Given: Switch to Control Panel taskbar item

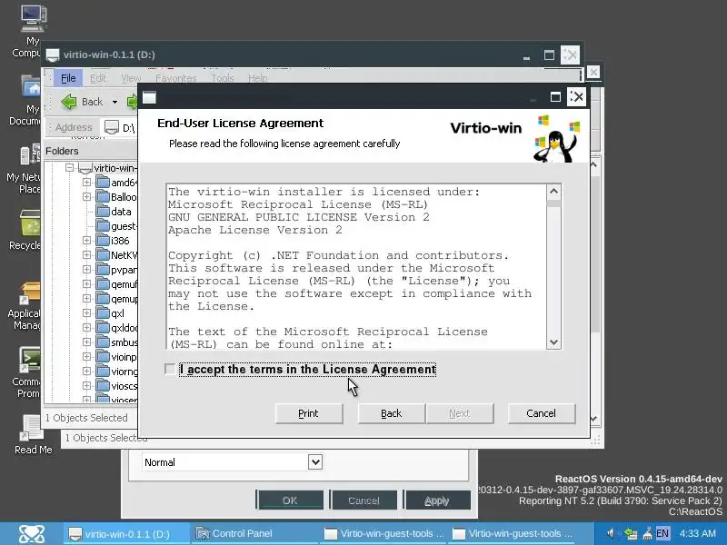Looking at the screenshot, I should (254, 533).
